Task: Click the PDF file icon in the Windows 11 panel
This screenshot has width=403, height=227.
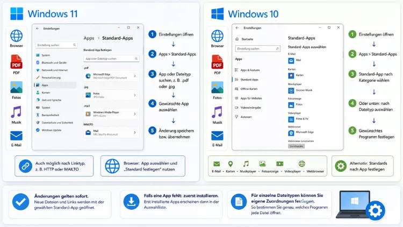Action: [17, 62]
